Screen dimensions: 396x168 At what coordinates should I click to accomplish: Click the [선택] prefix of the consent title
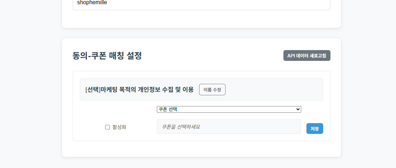coord(93,90)
